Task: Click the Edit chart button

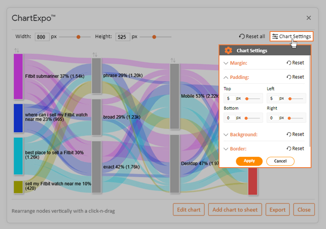Action: [189, 210]
